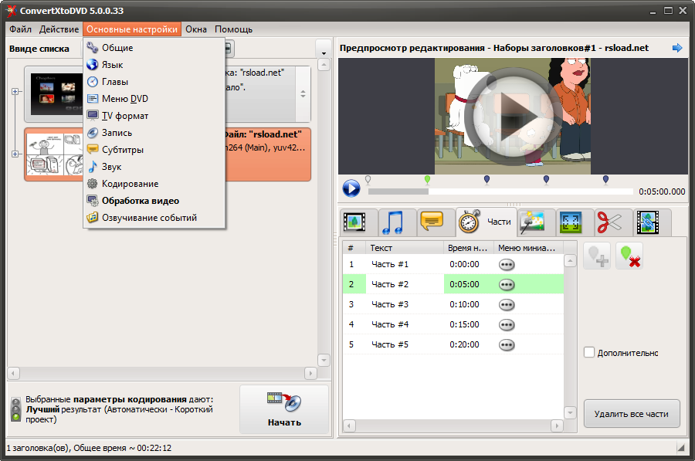Image resolution: width=695 pixels, height=461 pixels.
Task: Select the merge tab with filmstrip icon
Action: coord(647,222)
